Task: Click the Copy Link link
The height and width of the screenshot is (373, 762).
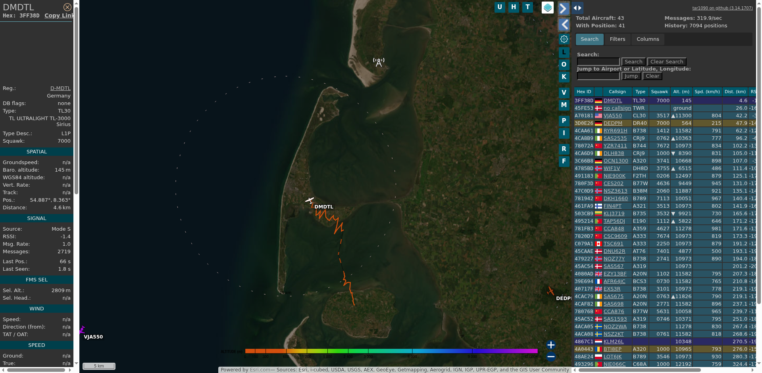Action: [x=59, y=15]
